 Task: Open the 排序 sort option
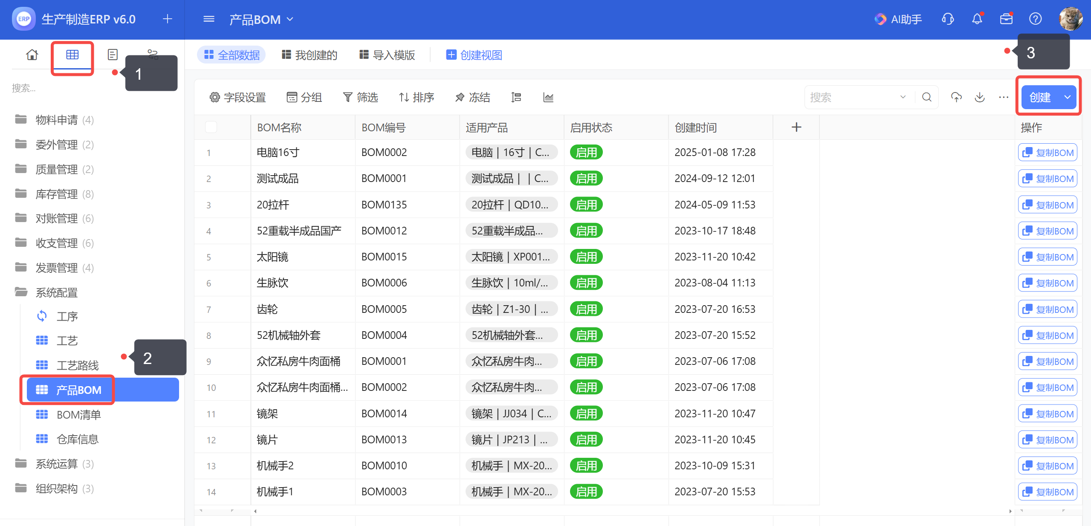point(417,98)
